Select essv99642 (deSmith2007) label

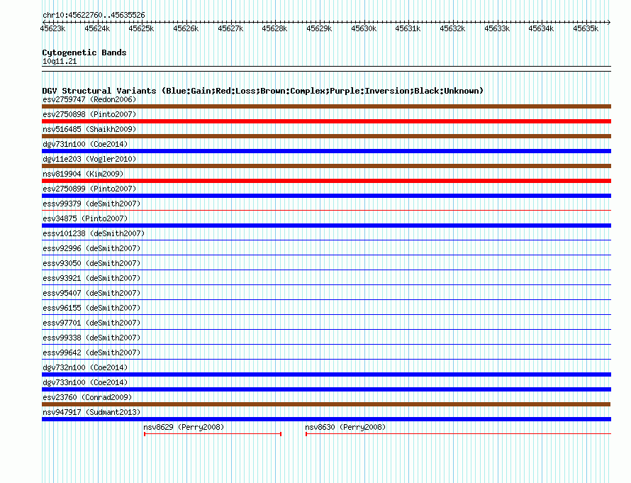click(91, 352)
